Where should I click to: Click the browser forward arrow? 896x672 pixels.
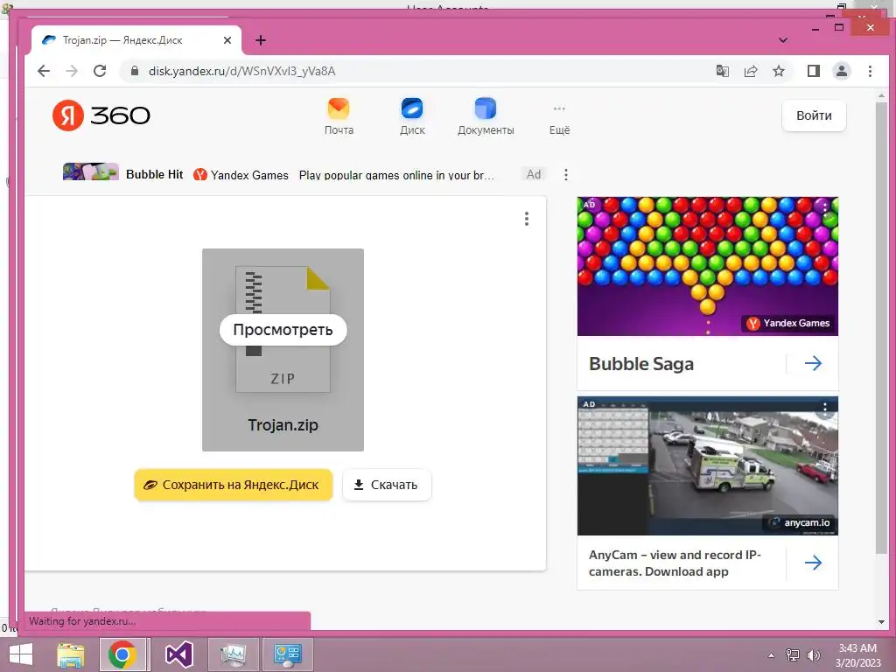coord(72,71)
